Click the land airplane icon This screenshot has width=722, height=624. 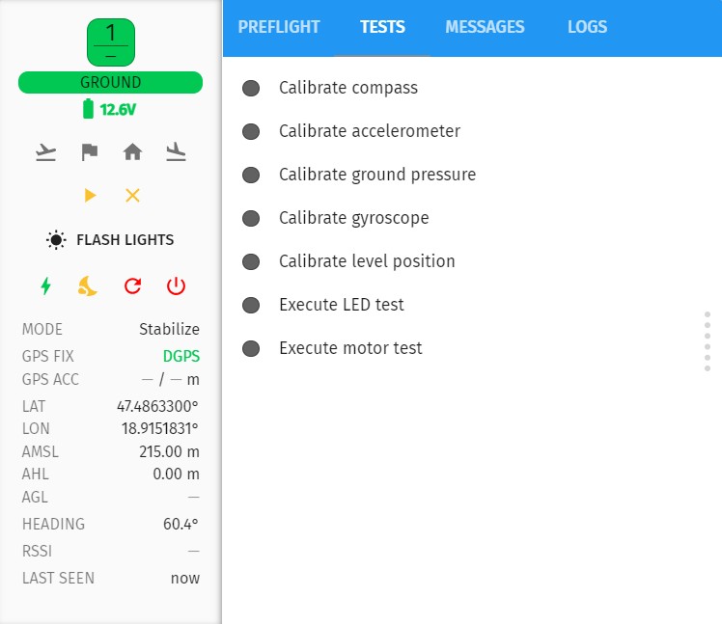pyautogui.click(x=176, y=152)
